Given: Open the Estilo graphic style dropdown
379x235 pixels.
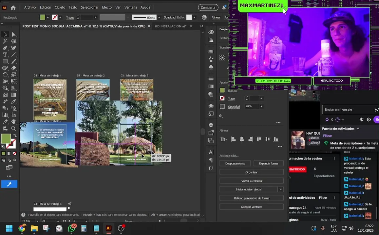Looking at the screenshot, I should tap(194, 17).
